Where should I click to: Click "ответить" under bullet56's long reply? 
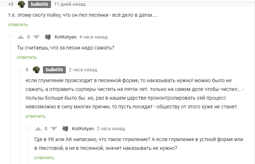point(36,116)
